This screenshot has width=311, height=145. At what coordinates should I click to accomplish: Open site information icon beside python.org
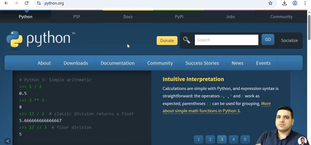(39, 3)
